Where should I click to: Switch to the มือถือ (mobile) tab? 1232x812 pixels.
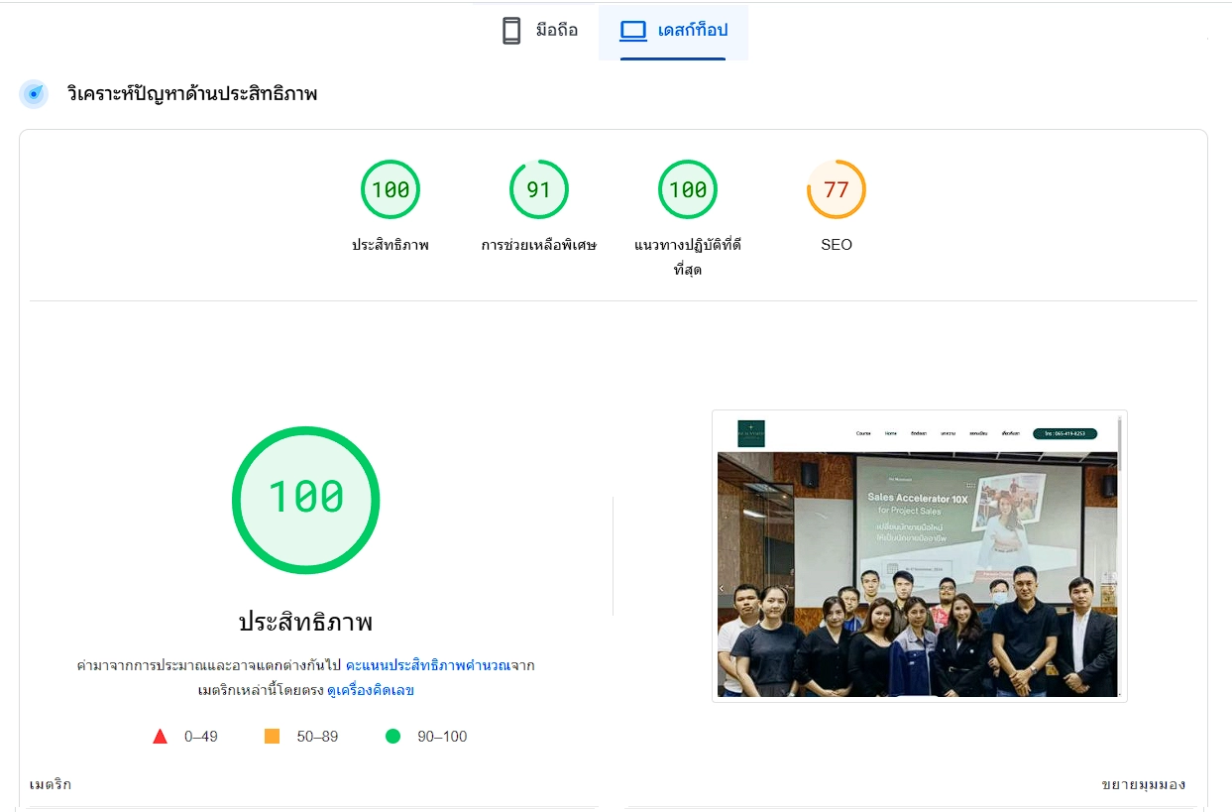tap(539, 31)
